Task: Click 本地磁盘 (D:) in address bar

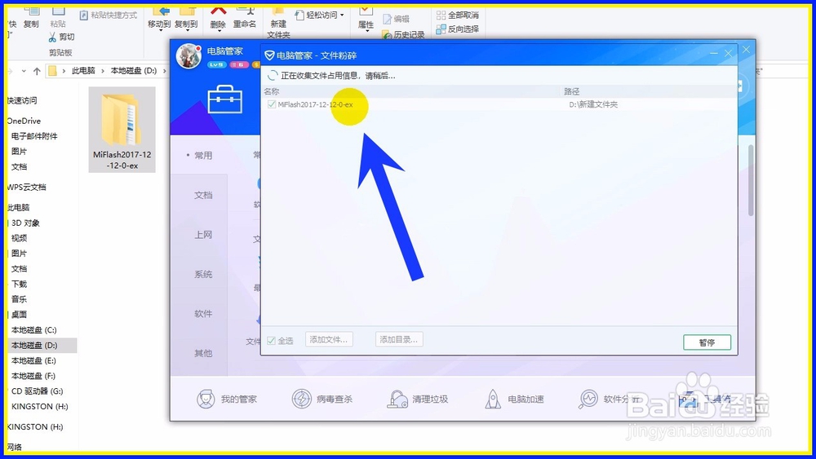Action: 134,71
